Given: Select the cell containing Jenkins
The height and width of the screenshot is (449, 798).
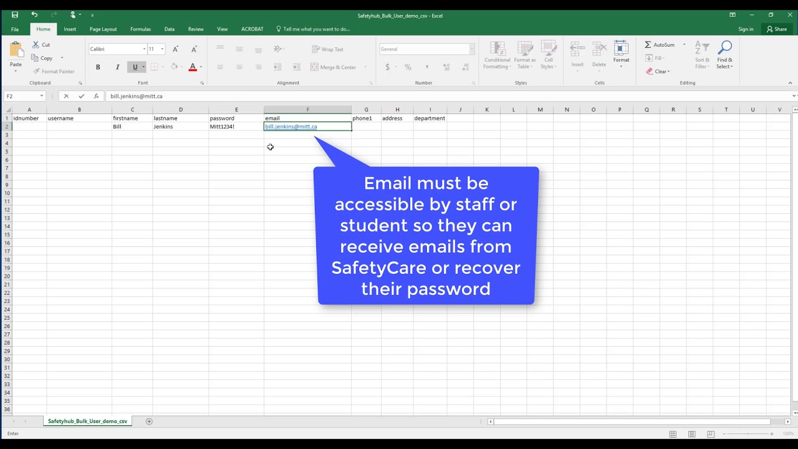Looking at the screenshot, I should click(180, 127).
